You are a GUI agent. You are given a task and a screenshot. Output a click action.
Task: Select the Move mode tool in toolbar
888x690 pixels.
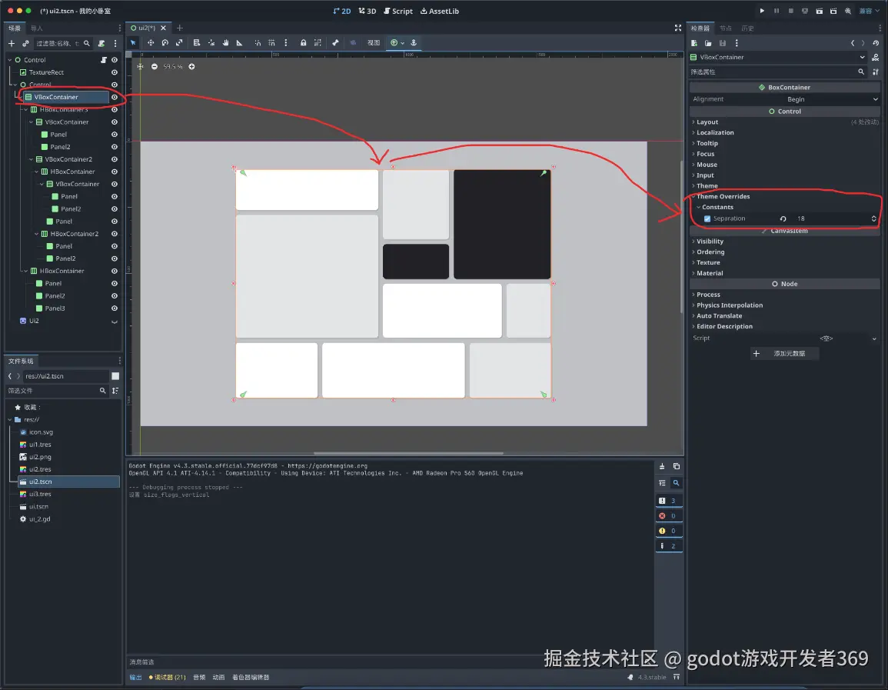coord(151,43)
